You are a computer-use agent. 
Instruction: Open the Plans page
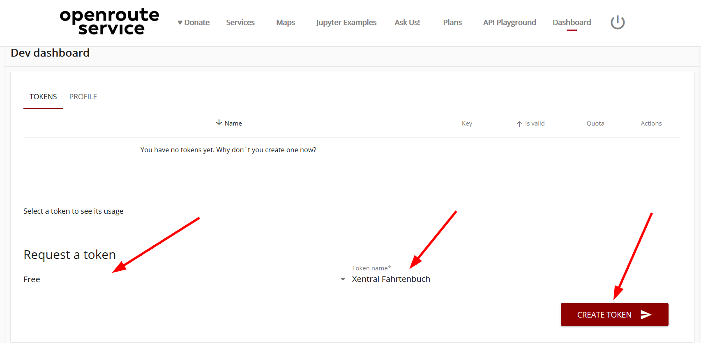(452, 23)
